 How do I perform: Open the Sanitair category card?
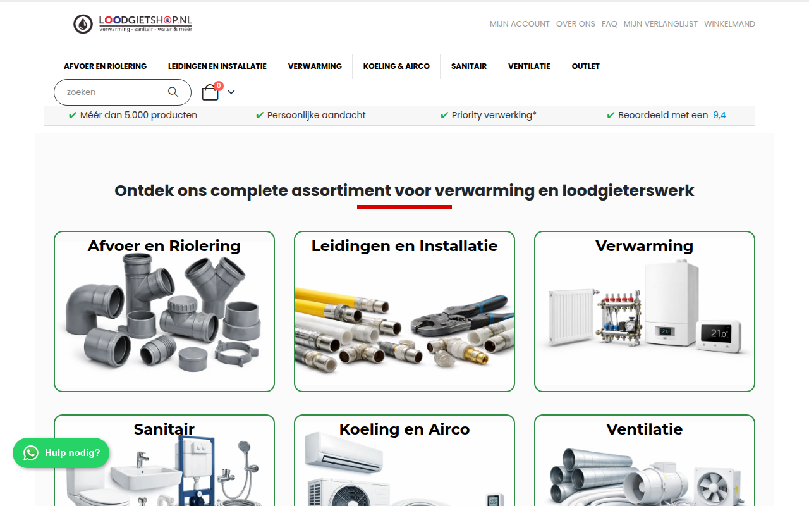tap(164, 460)
